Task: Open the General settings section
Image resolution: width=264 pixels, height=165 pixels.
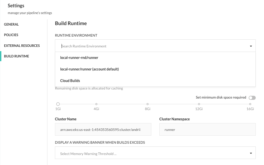Action: coord(11,24)
